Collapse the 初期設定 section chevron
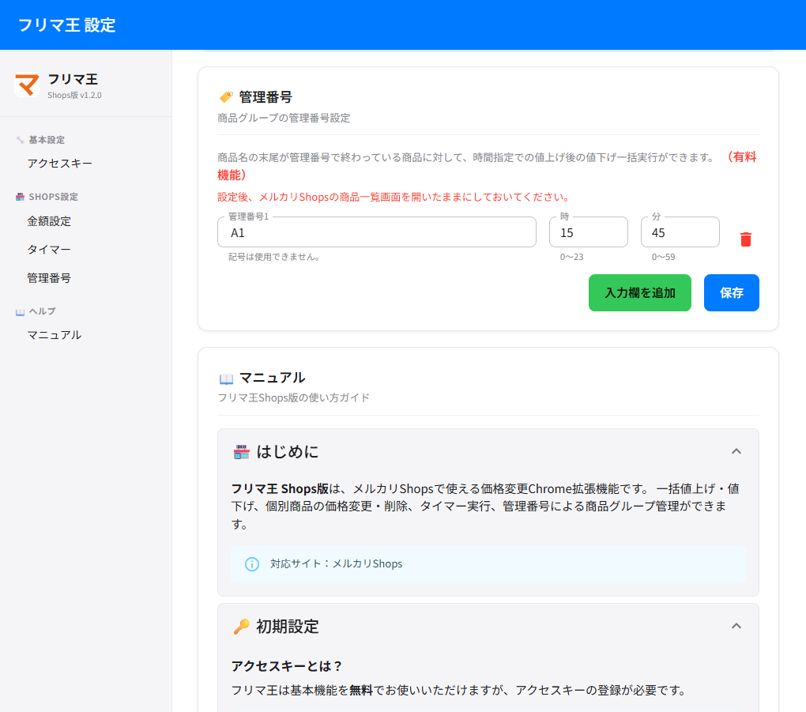The height and width of the screenshot is (712, 806). pos(736,626)
